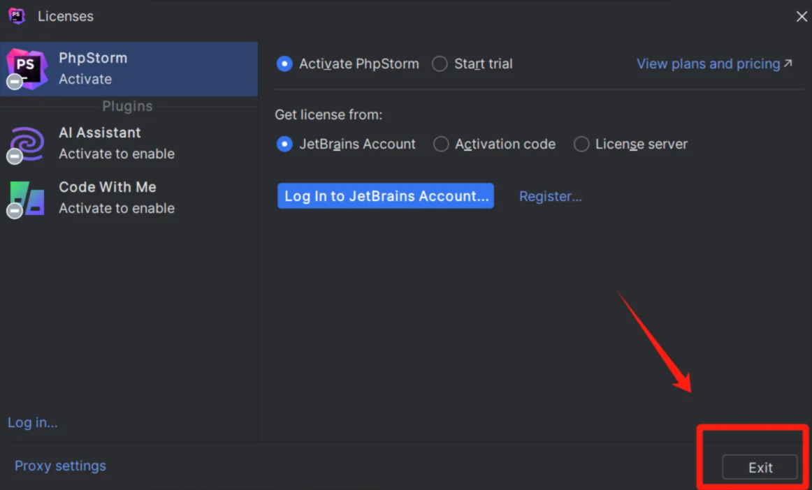This screenshot has height=490, width=812.
Task: Open the Register link
Action: click(x=550, y=196)
